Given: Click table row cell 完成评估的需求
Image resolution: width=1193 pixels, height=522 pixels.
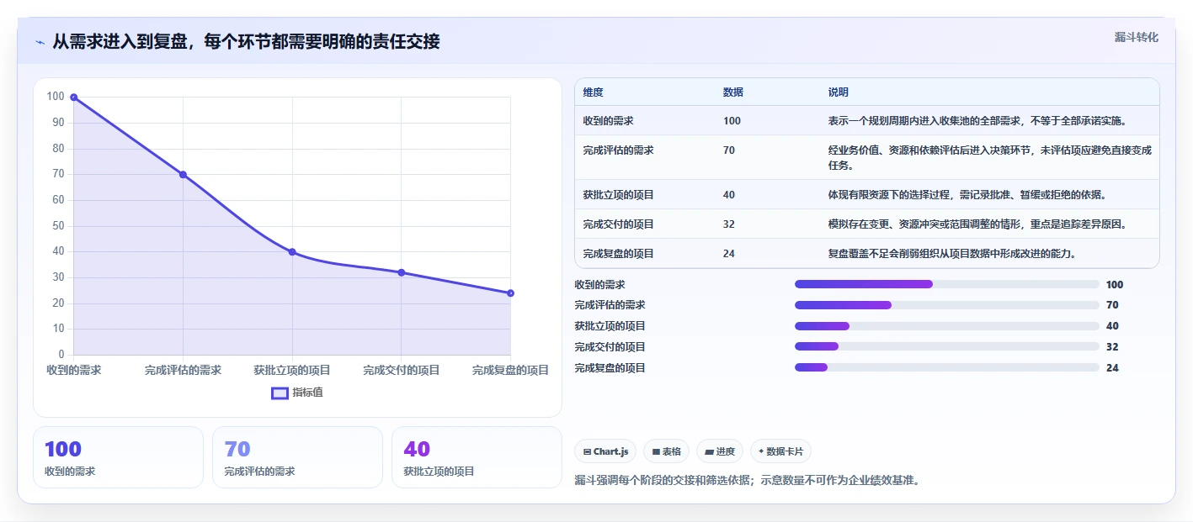Looking at the screenshot, I should pyautogui.click(x=618, y=150).
